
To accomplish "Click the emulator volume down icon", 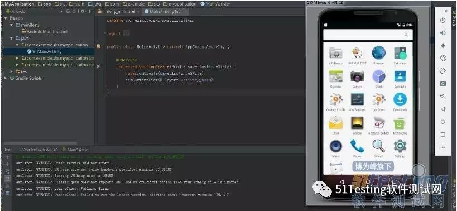I will 442,46.
